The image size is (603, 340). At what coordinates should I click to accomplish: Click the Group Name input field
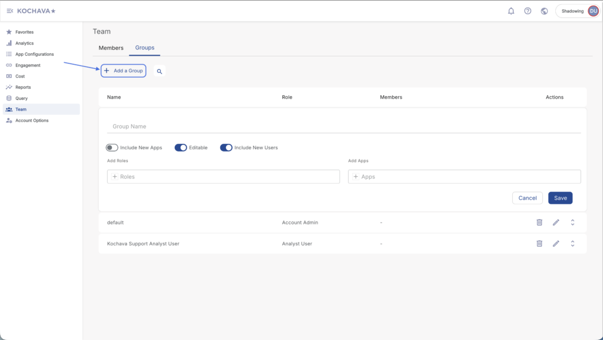click(343, 126)
